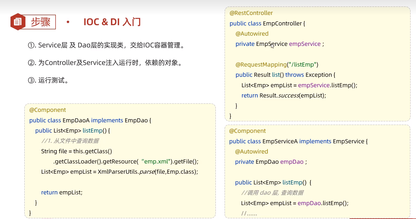Click public class EmpController line
This screenshot has width=416, height=219.
click(x=267, y=24)
